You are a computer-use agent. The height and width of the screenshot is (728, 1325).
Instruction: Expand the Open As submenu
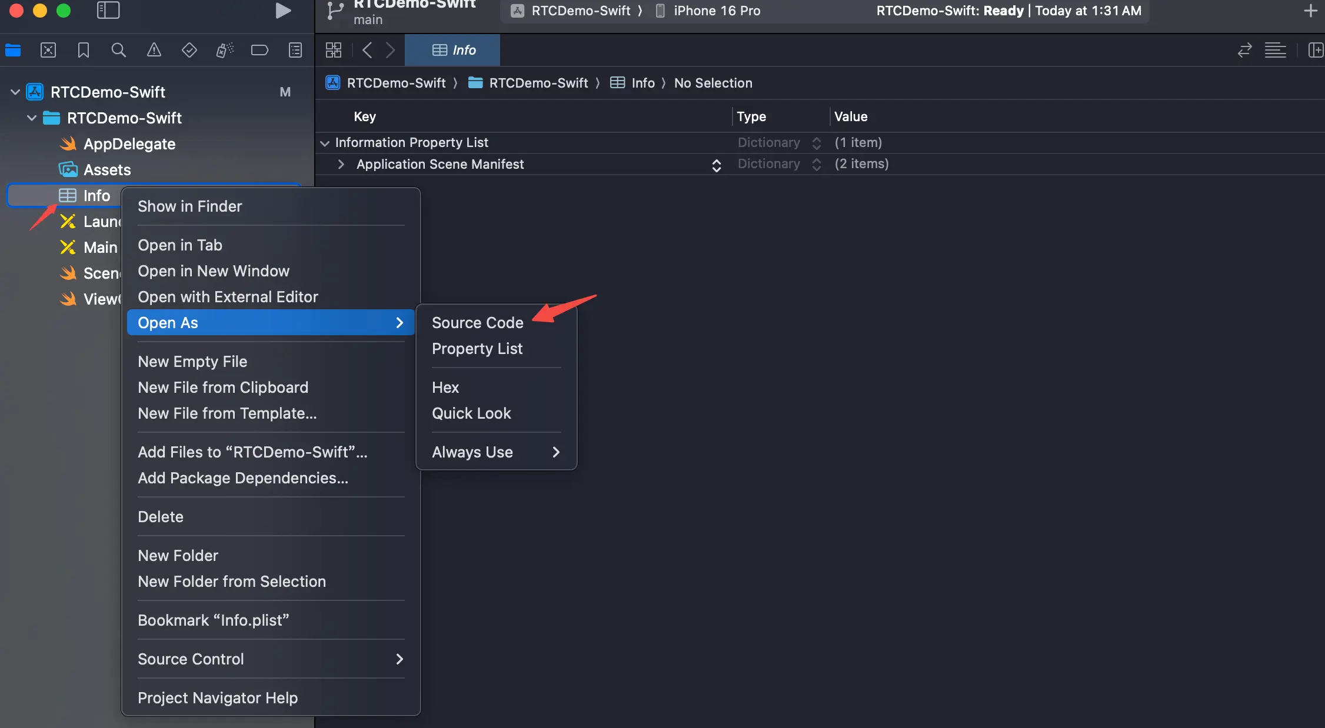point(271,323)
